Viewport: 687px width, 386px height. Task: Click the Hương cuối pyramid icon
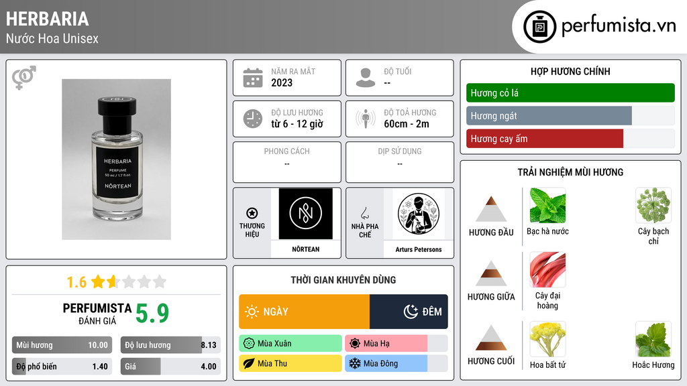click(x=491, y=338)
